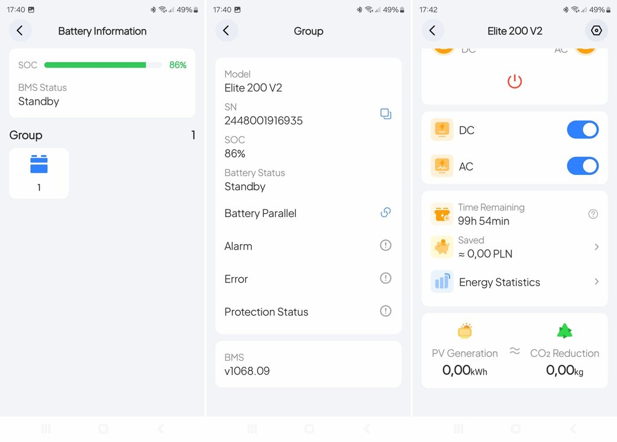
Task: Expand the Saved PLN details chevron
Action: [x=597, y=247]
